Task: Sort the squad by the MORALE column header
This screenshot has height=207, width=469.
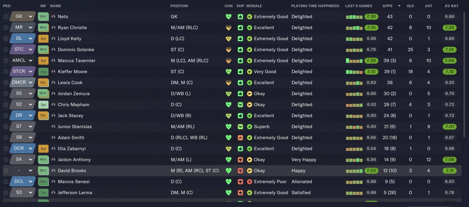Action: click(x=254, y=6)
